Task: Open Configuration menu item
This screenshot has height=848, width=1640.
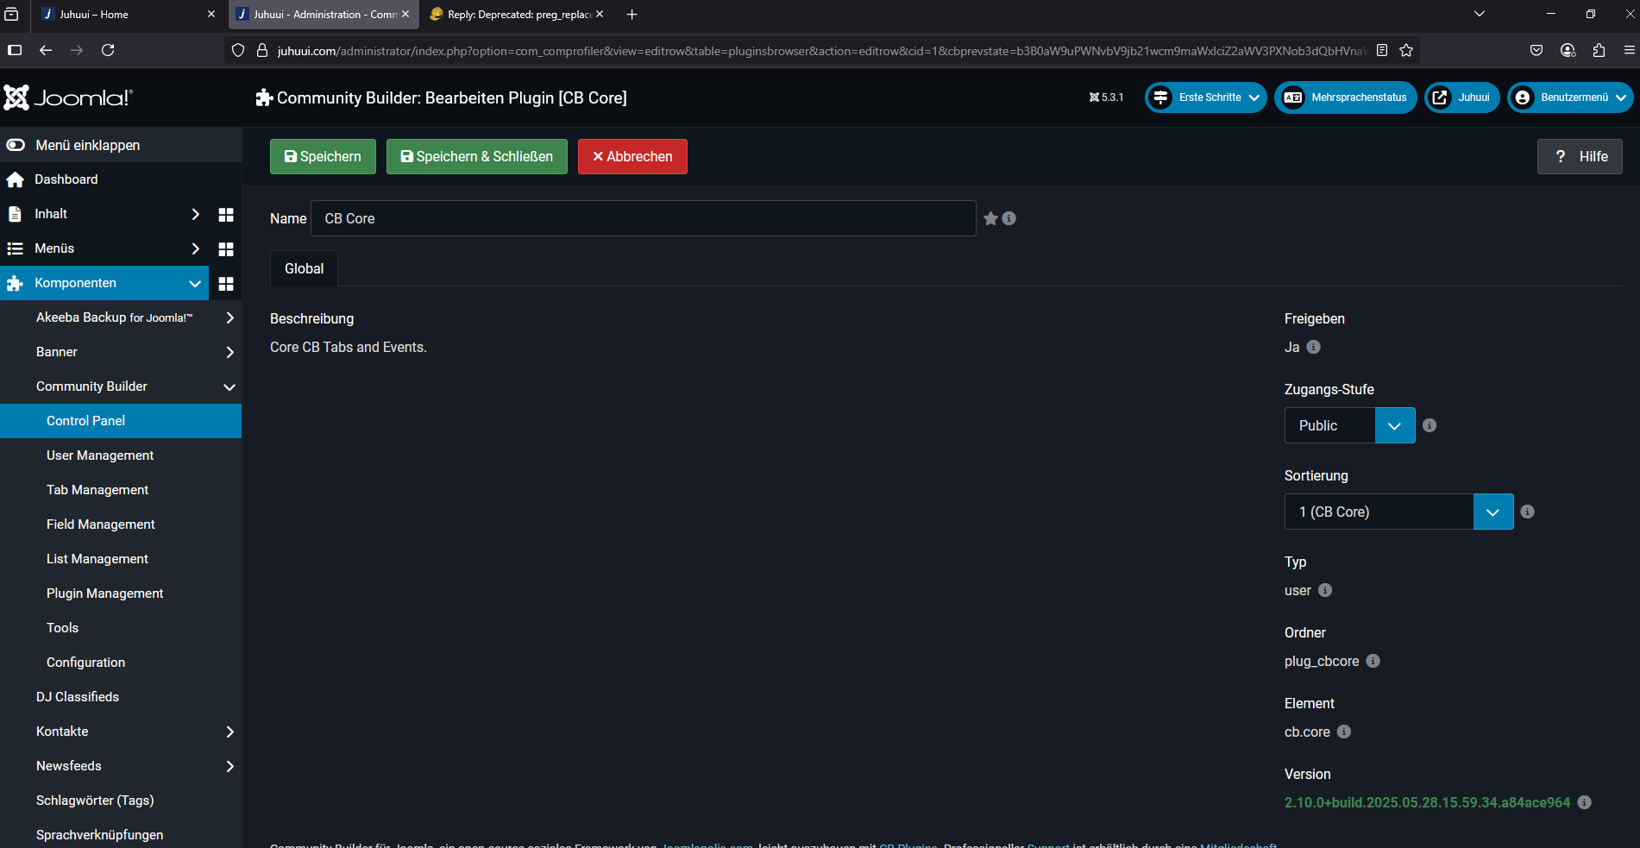Action: (x=121, y=663)
